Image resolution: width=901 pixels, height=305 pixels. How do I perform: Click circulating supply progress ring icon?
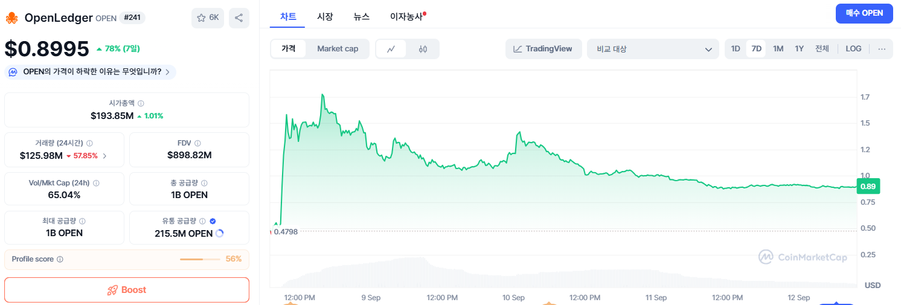219,234
